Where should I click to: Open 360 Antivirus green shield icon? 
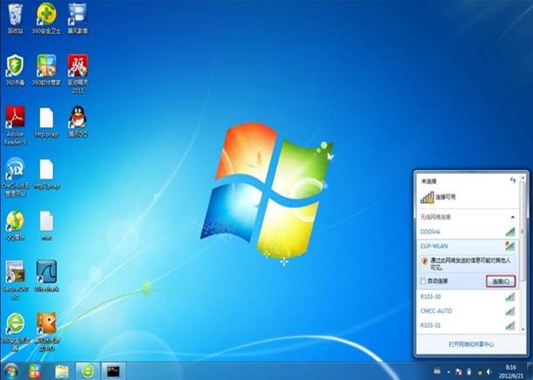click(x=15, y=66)
